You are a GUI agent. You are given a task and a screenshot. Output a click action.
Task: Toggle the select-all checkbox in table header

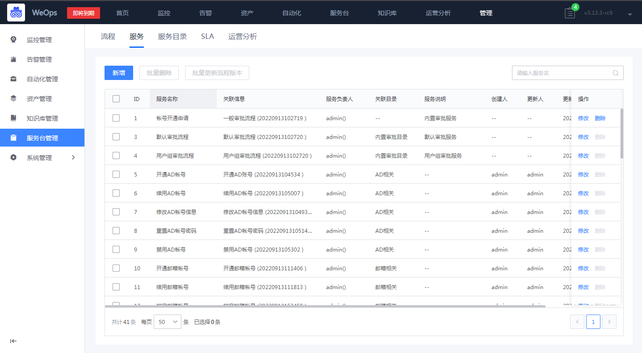tap(116, 99)
